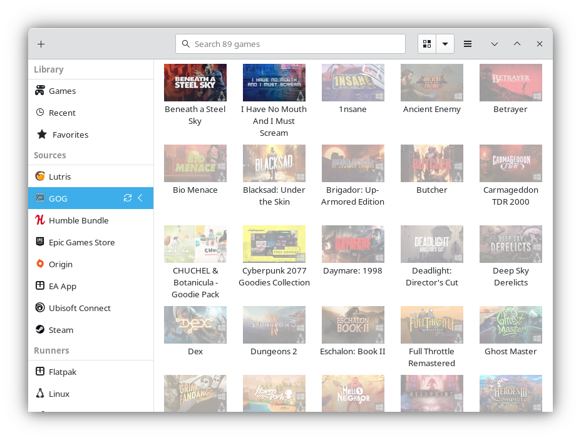581x440 pixels.
Task: Switch to grid view icon
Action: (427, 44)
